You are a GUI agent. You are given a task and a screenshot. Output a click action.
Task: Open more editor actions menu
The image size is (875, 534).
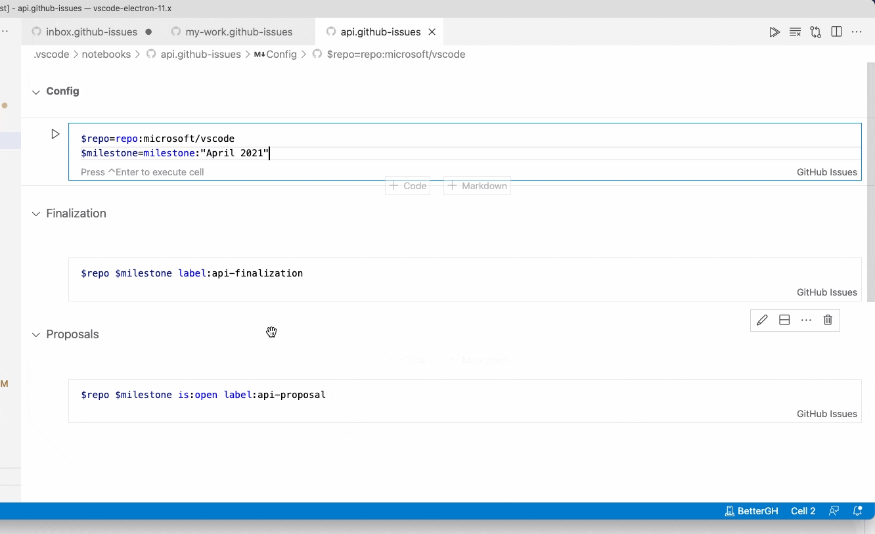coord(857,32)
